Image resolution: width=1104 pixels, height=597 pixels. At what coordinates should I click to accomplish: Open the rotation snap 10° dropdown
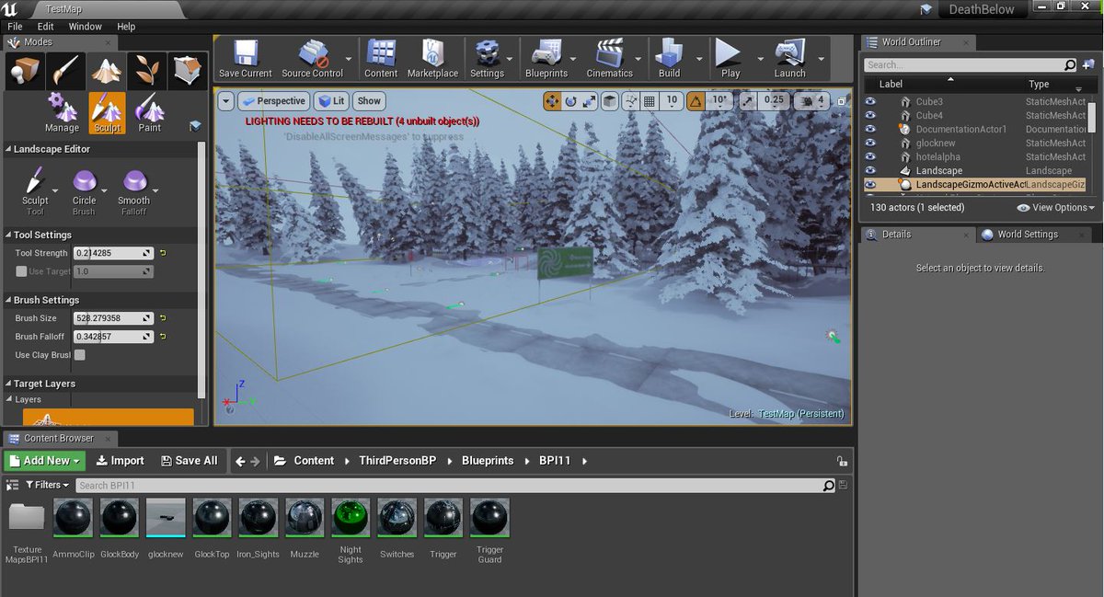click(x=720, y=101)
